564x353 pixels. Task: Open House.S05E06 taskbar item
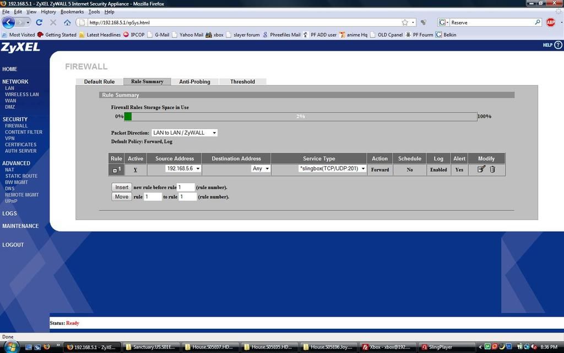point(329,347)
